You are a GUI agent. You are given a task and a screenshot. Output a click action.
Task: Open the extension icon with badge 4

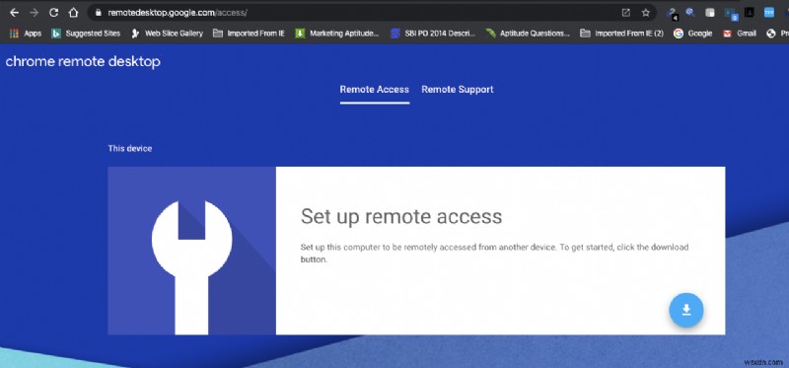(672, 13)
